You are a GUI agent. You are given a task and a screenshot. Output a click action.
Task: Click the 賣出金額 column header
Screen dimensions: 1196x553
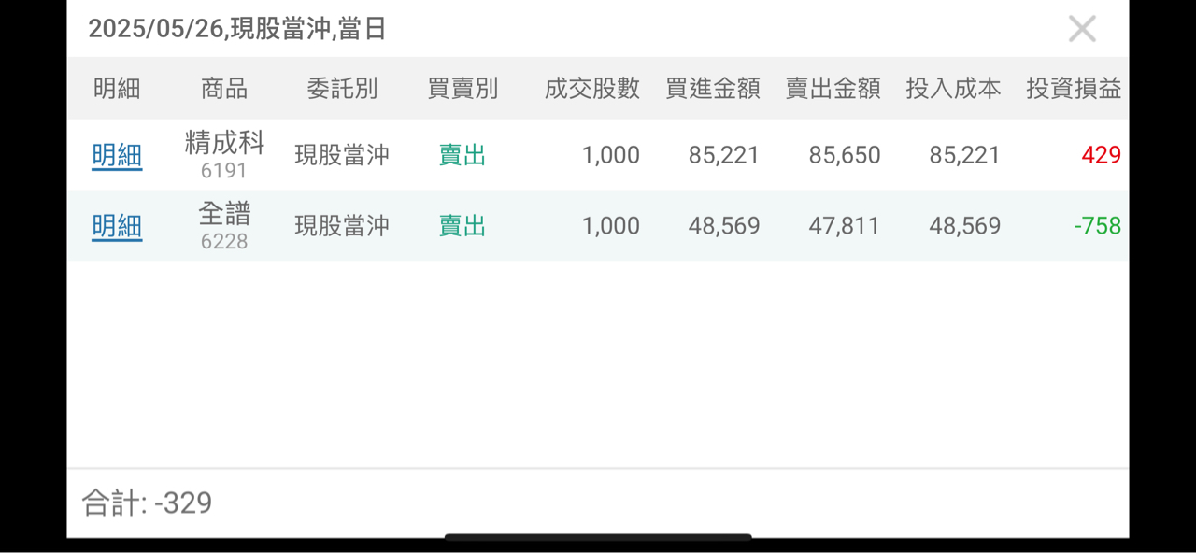pos(833,89)
